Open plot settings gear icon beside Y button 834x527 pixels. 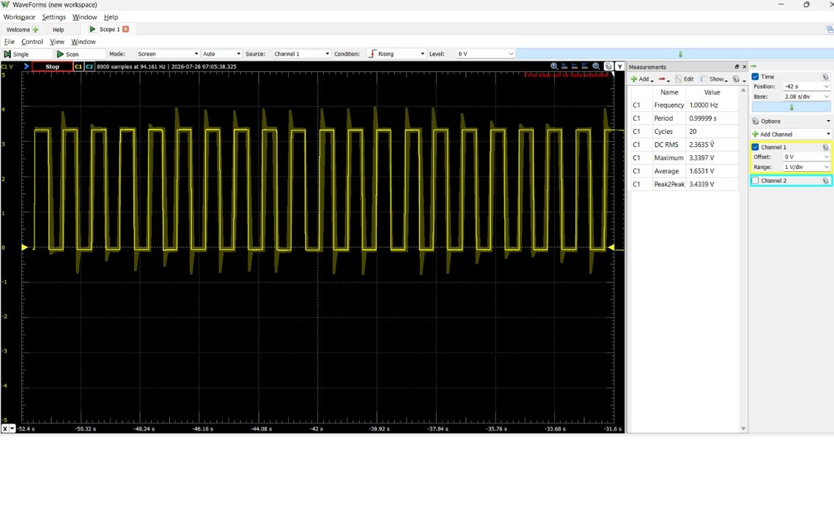point(608,67)
